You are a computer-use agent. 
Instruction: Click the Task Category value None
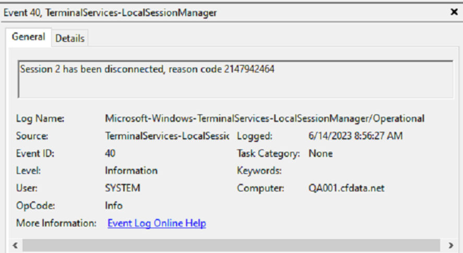320,153
